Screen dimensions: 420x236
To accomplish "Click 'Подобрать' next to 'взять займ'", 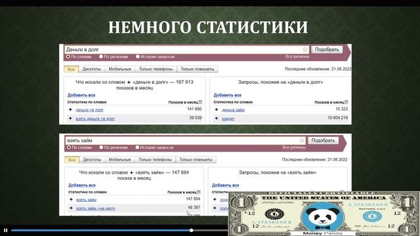I will click(x=323, y=140).
